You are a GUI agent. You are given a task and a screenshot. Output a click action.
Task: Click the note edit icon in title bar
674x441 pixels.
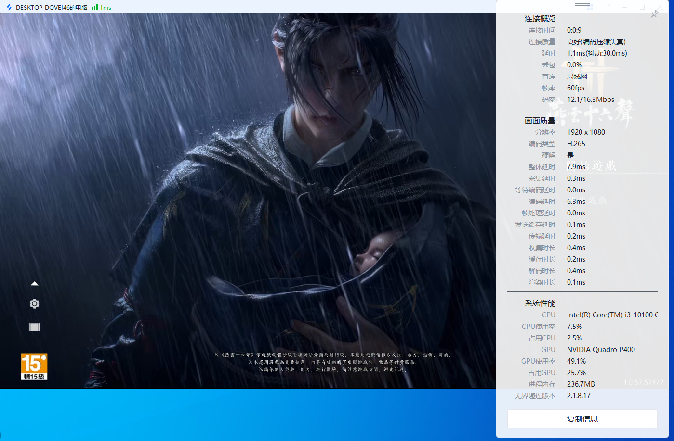pos(608,7)
